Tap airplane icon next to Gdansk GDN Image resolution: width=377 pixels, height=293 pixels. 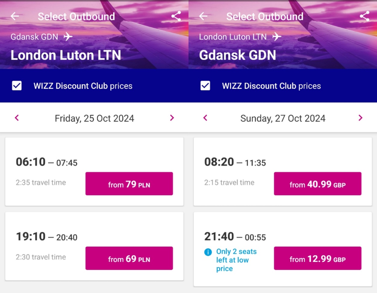pyautogui.click(x=68, y=37)
